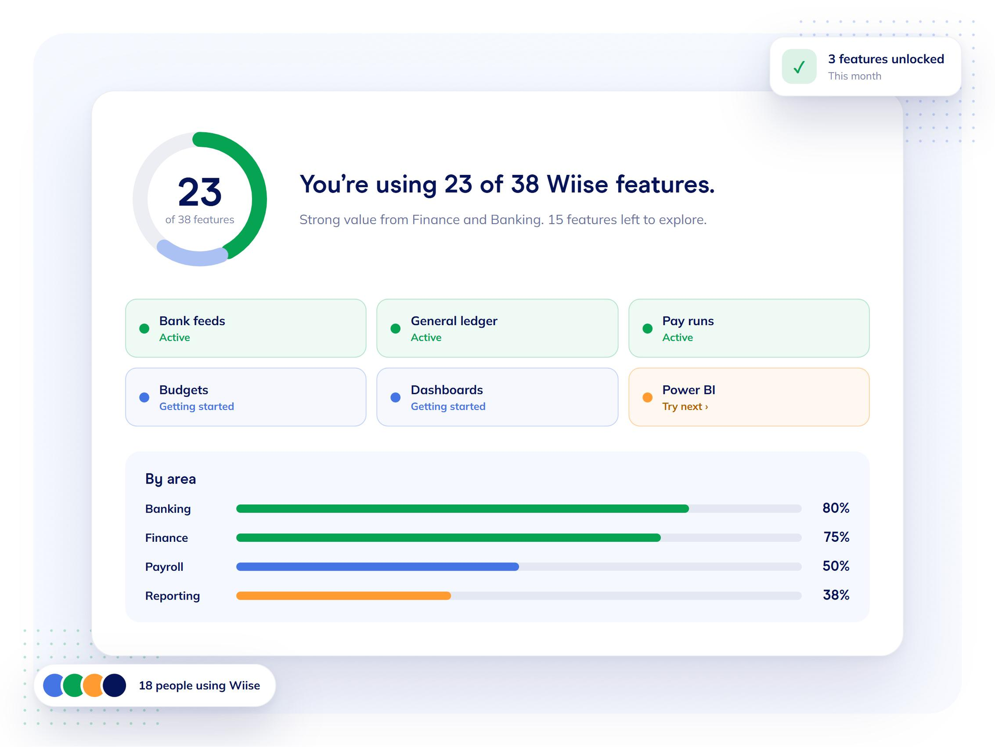Click Active status under Pay runs
The height and width of the screenshot is (747, 995).
point(677,337)
